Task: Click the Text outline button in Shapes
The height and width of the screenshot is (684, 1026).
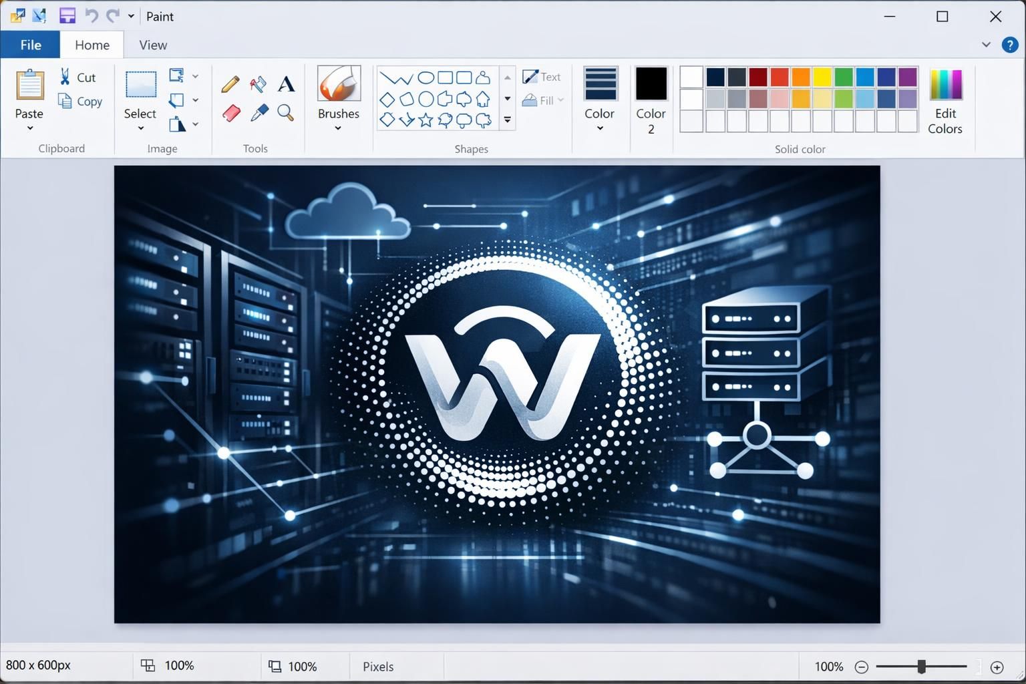Action: [x=542, y=77]
